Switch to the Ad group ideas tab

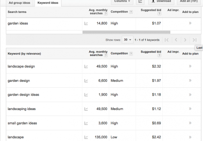pyautogui.click(x=20, y=3)
